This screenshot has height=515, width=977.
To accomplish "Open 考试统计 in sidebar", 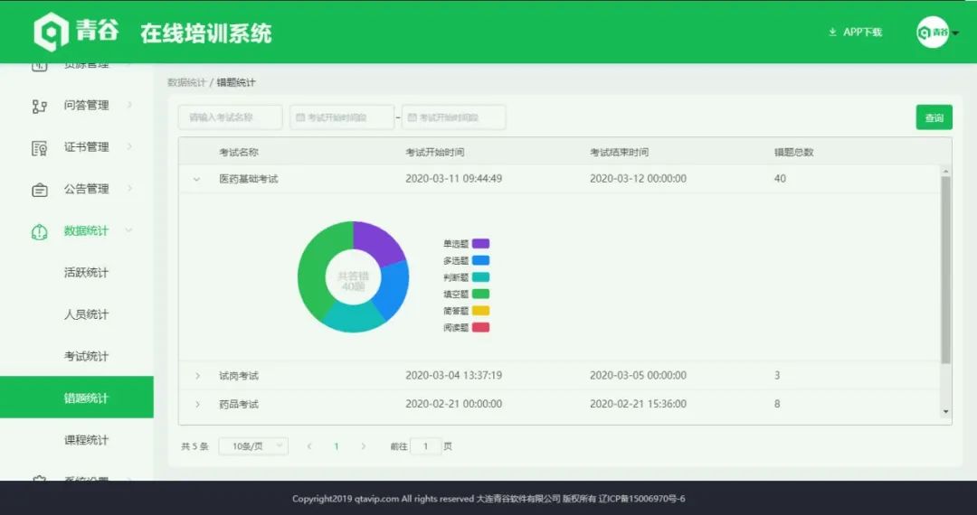I will point(86,357).
